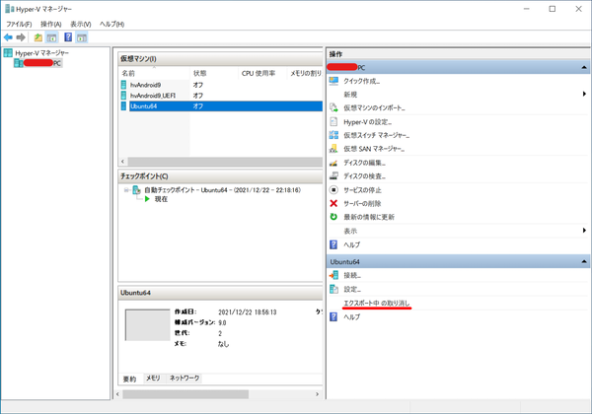The width and height of the screenshot is (592, 414).
Task: Sort by the 状態 column header
Action: 214,73
